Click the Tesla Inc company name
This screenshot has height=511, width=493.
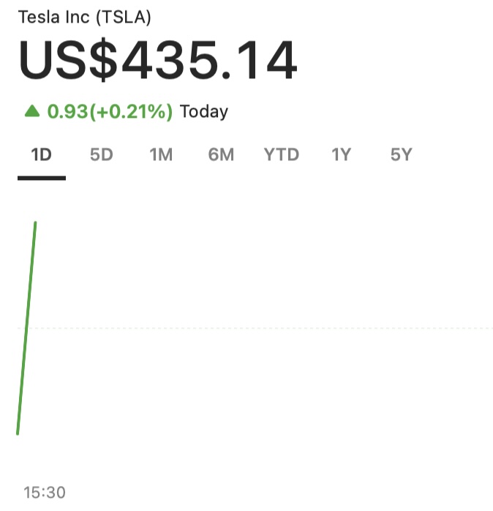(x=55, y=18)
